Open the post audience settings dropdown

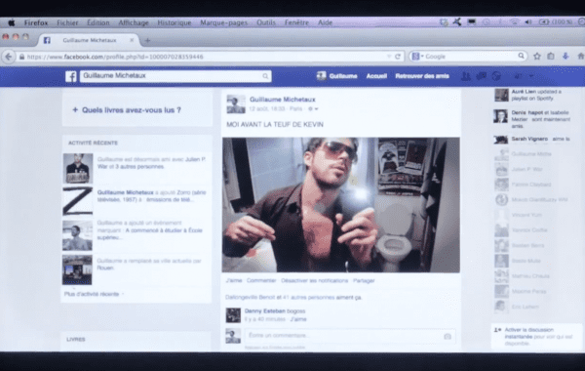pyautogui.click(x=313, y=109)
